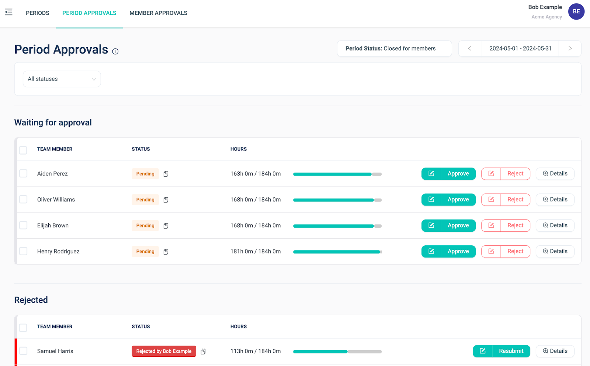590x366 pixels.
Task: Switch to the Member Approvals tab
Action: click(x=159, y=13)
